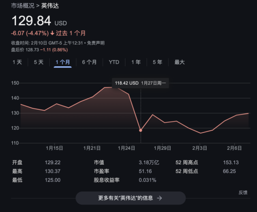
Task: Click the 2月3日 axis label
Action: click(x=199, y=148)
